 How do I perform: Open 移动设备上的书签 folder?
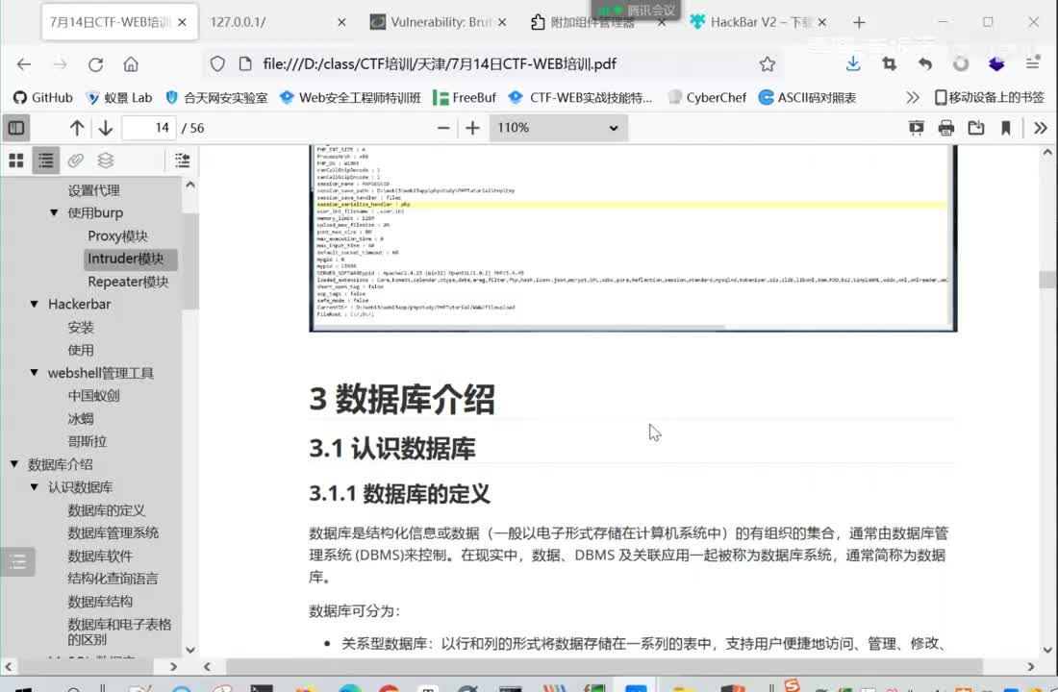pos(989,98)
